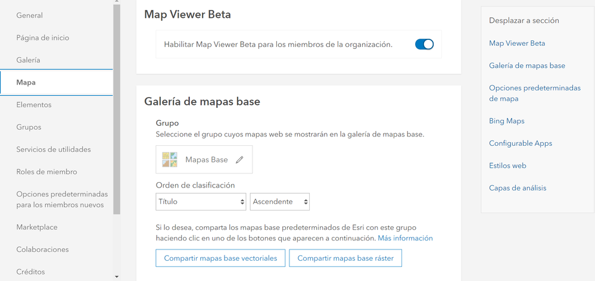The image size is (595, 281).
Task: Click the sidebar scroll down arrow
Action: pyautogui.click(x=117, y=276)
